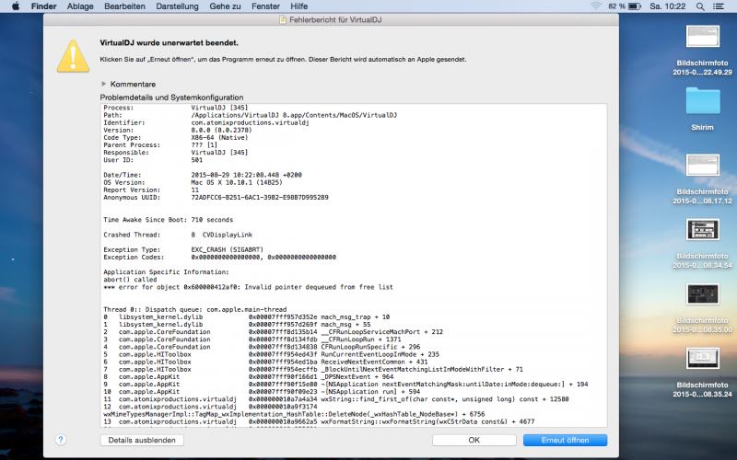The height and width of the screenshot is (460, 737).
Task: Click identifier value 'com.atomixproductions.virtualdj' in the header
Action: 250,122
